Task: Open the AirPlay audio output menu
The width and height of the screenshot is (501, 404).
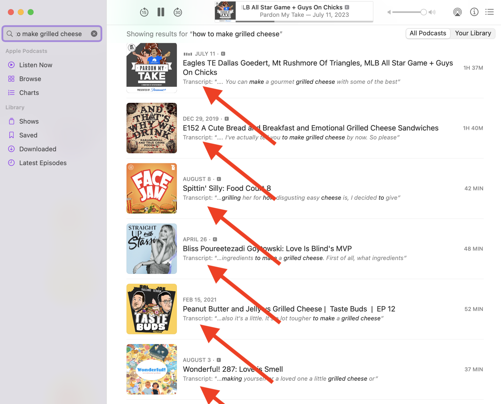Action: click(457, 12)
